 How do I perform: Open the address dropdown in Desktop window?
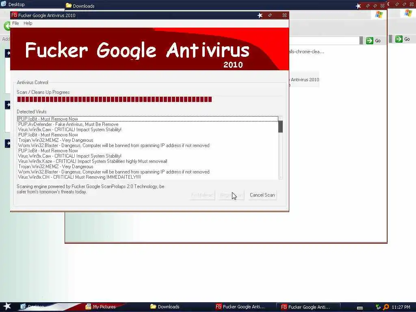click(x=390, y=39)
